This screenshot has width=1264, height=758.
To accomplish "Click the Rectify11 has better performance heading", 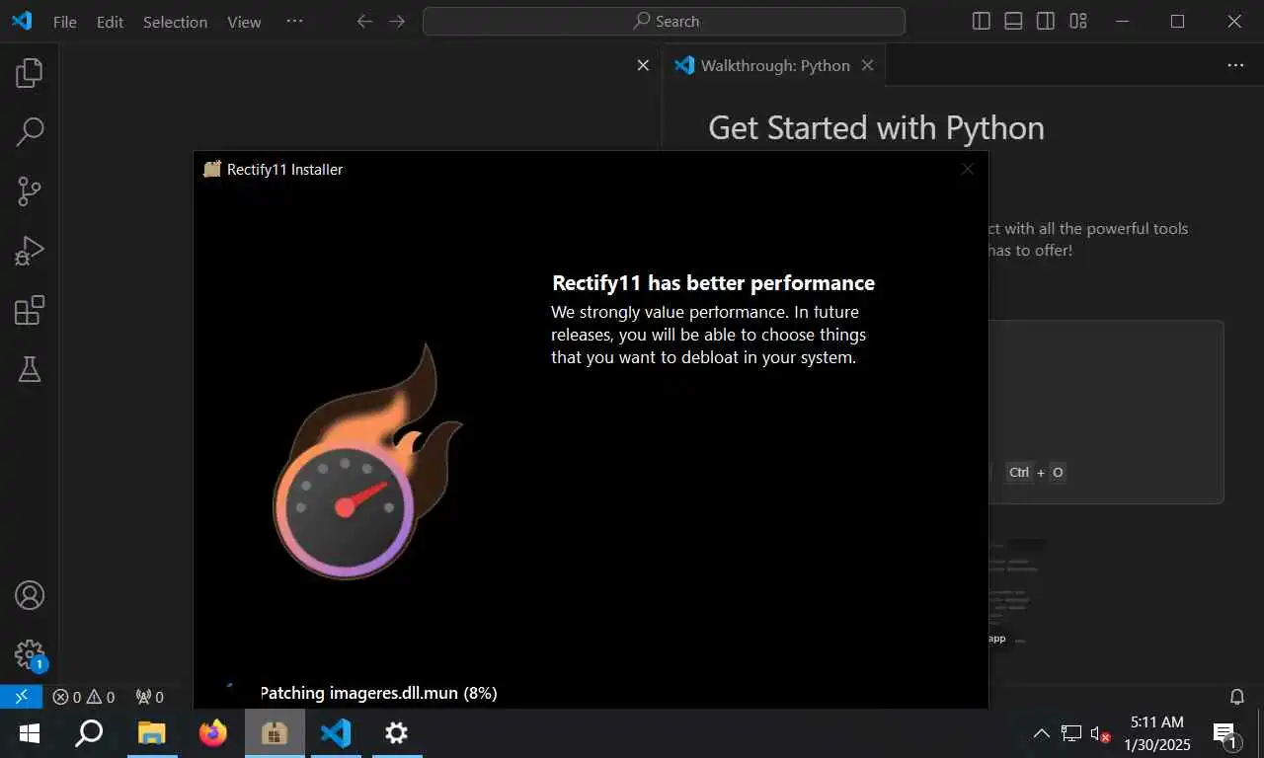I will (713, 283).
